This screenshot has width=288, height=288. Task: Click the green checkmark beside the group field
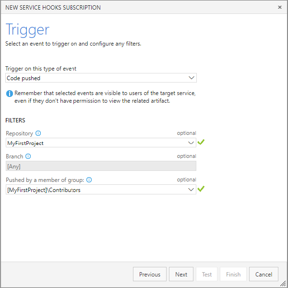point(201,189)
